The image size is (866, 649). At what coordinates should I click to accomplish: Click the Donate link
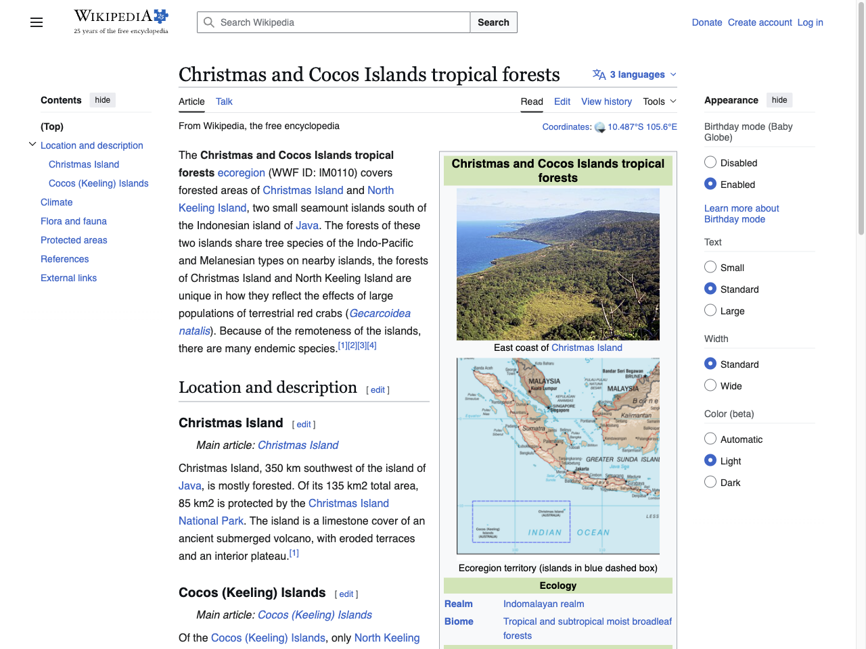[707, 22]
